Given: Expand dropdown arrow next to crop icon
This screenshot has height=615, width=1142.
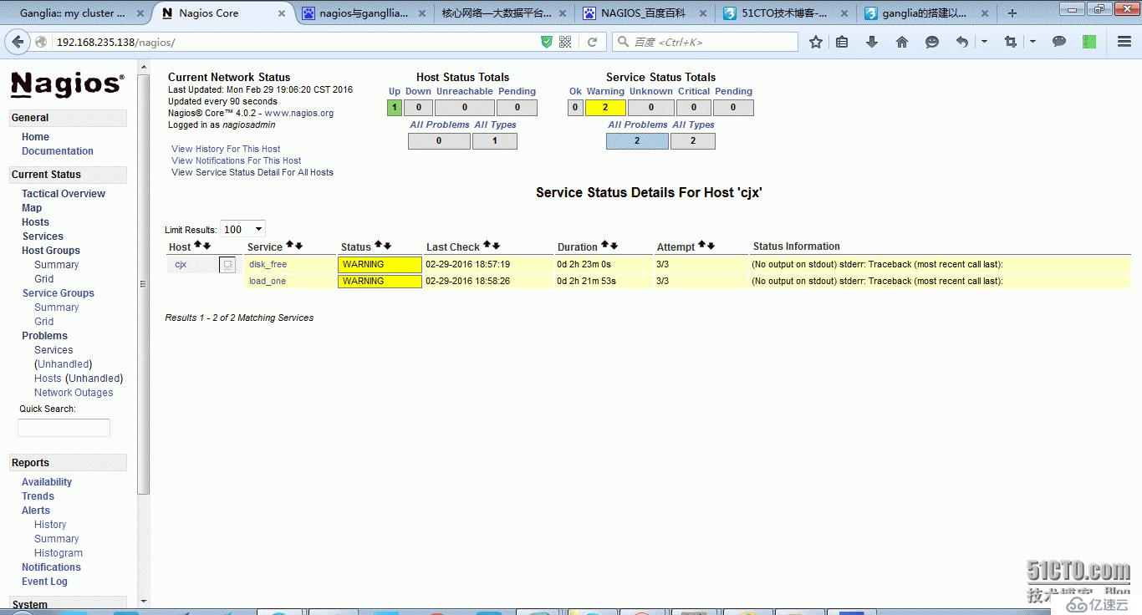Looking at the screenshot, I should [1033, 42].
